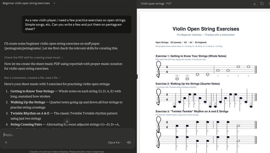Open chat title dropdown menu
This screenshot has height=153, width=270.
point(54,3)
